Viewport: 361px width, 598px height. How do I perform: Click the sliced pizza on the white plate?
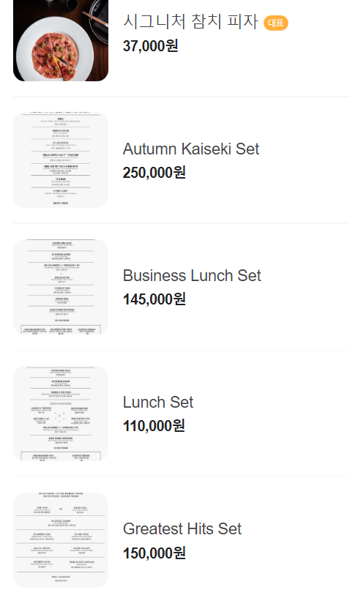tap(56, 55)
